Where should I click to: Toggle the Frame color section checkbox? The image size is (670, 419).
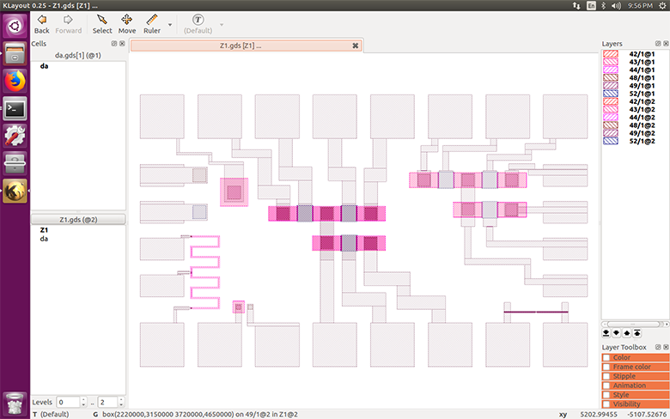[606, 367]
